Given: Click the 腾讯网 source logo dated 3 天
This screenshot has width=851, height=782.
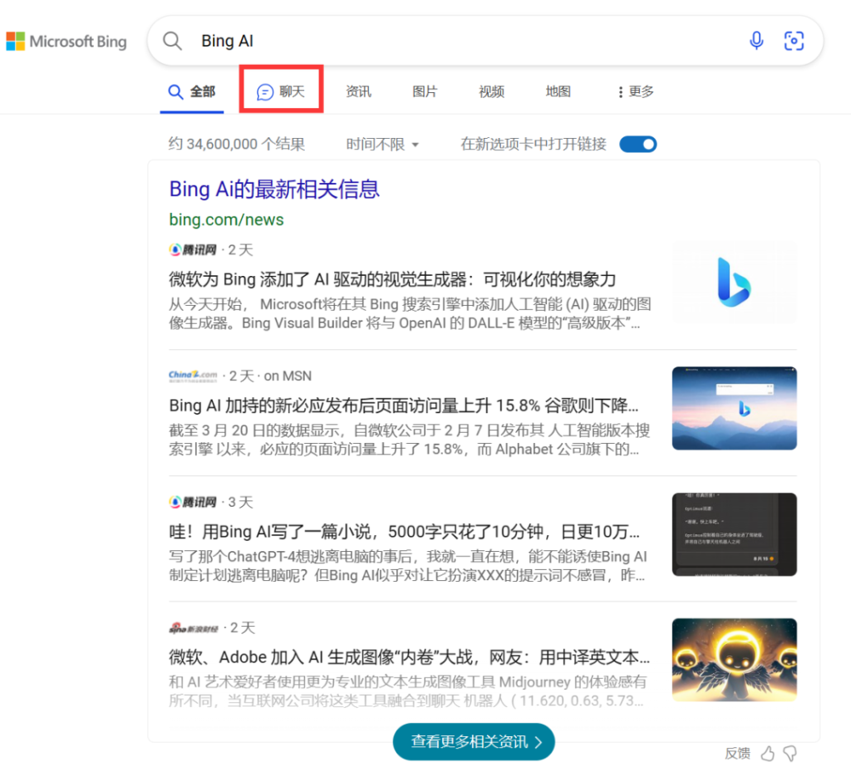Looking at the screenshot, I should (x=193, y=502).
